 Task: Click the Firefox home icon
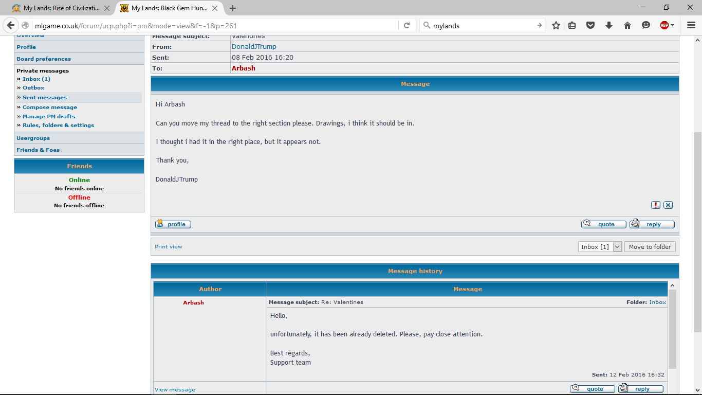627,25
